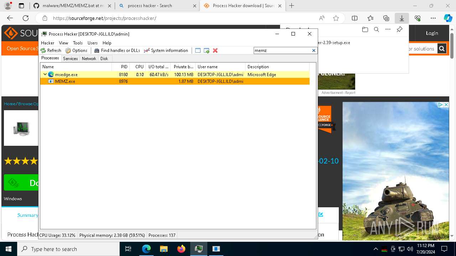Sort by the CPU column header
This screenshot has height=256, width=456.
[138, 66]
